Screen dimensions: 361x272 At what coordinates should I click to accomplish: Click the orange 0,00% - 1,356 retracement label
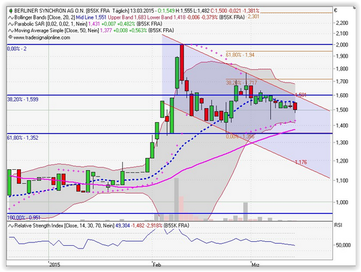240,136
